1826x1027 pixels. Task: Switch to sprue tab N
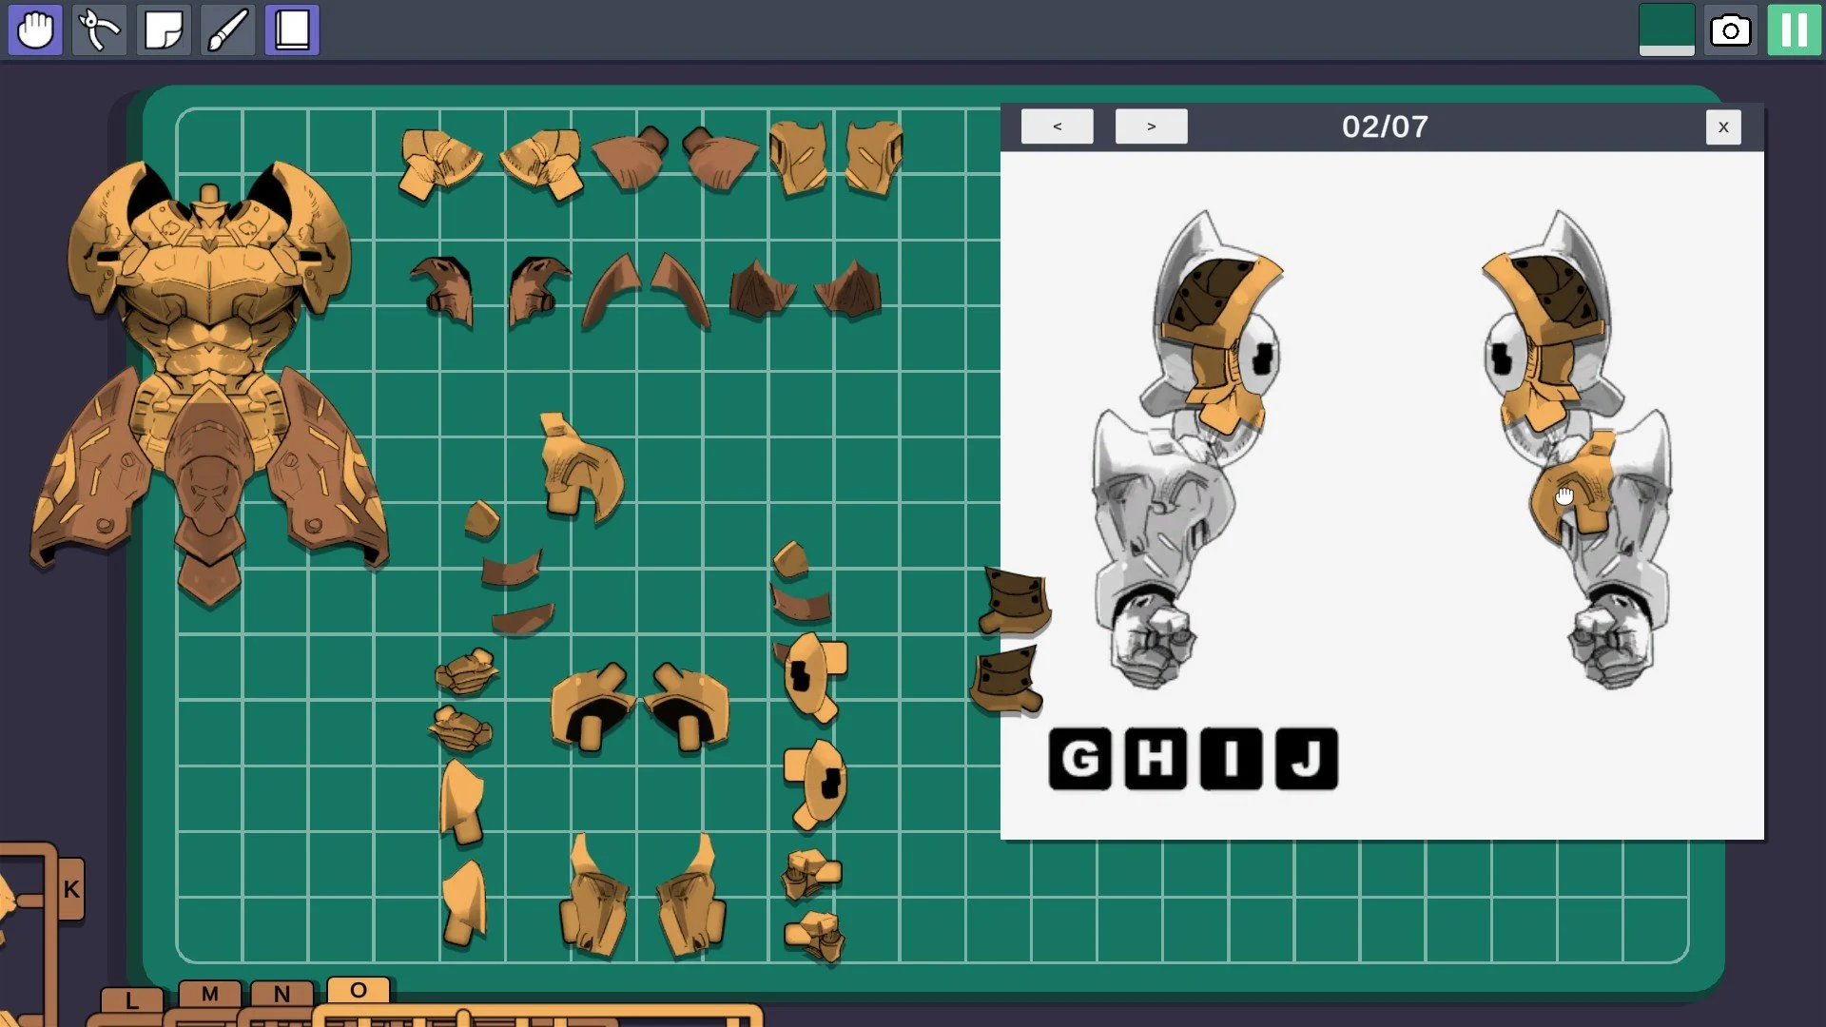point(281,996)
